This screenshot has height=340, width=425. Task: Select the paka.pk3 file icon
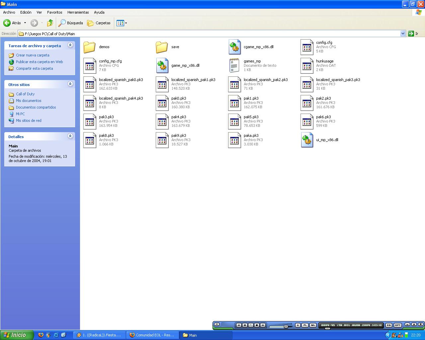tap(234, 140)
